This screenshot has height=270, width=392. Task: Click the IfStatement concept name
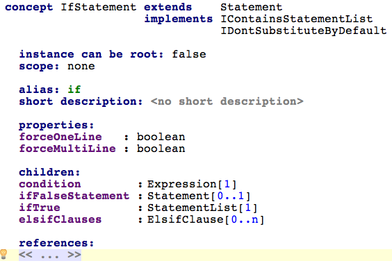point(99,7)
